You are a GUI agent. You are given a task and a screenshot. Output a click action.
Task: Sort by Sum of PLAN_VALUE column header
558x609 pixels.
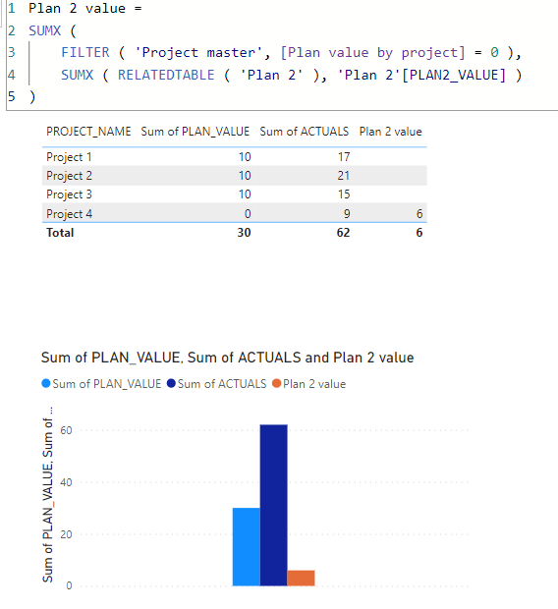[x=195, y=132]
